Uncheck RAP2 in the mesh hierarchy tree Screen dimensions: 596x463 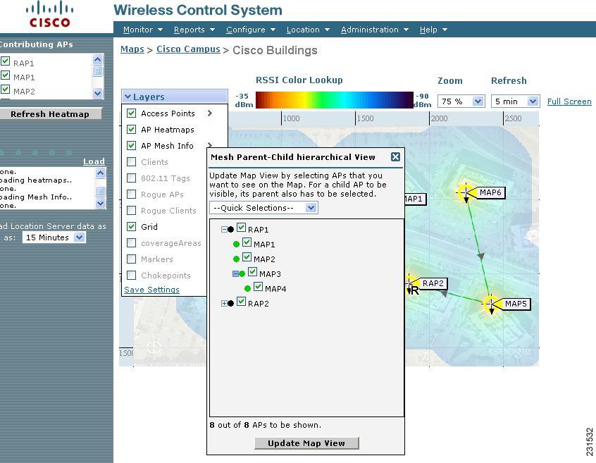[x=241, y=302]
